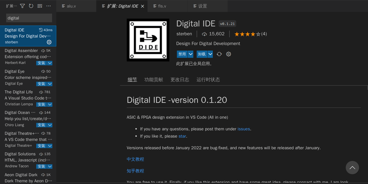The height and width of the screenshot is (184, 368).
Task: Open the extension filter funnel icon
Action: point(23,6)
